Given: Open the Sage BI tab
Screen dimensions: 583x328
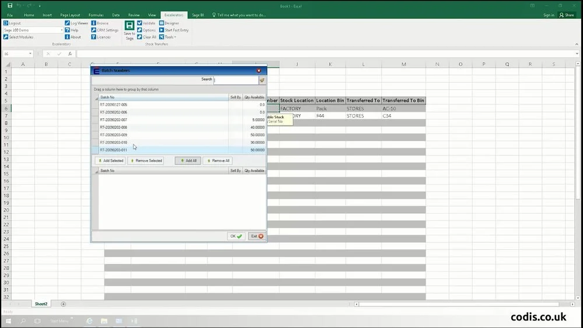Looking at the screenshot, I should click(198, 15).
